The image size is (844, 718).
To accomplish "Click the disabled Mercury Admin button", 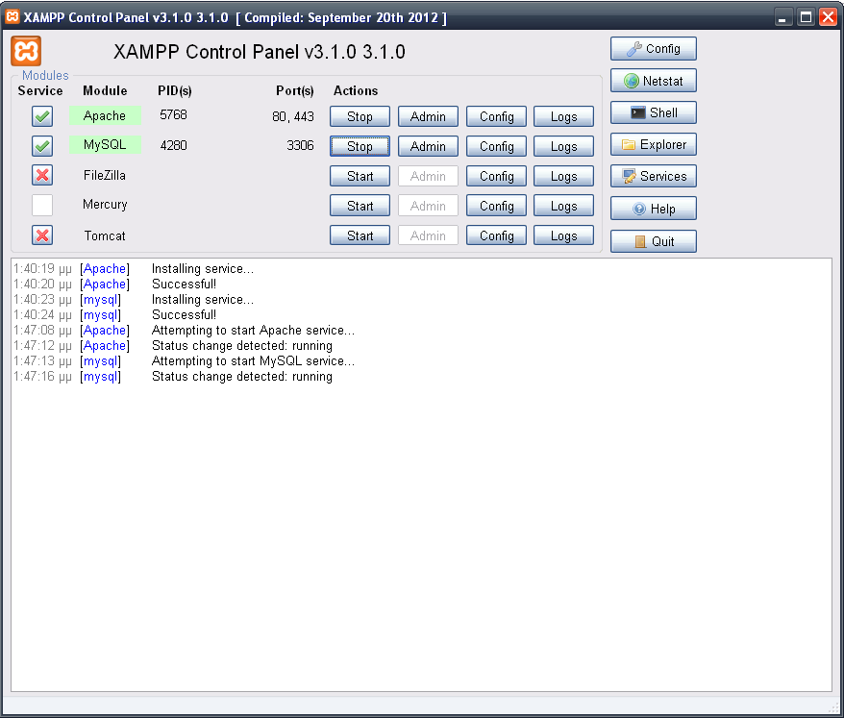I will click(x=428, y=206).
